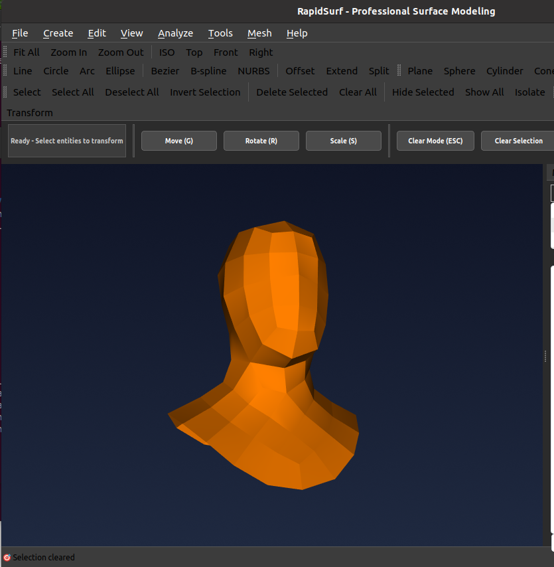
Task: Open the Mesh menu
Action: [259, 33]
